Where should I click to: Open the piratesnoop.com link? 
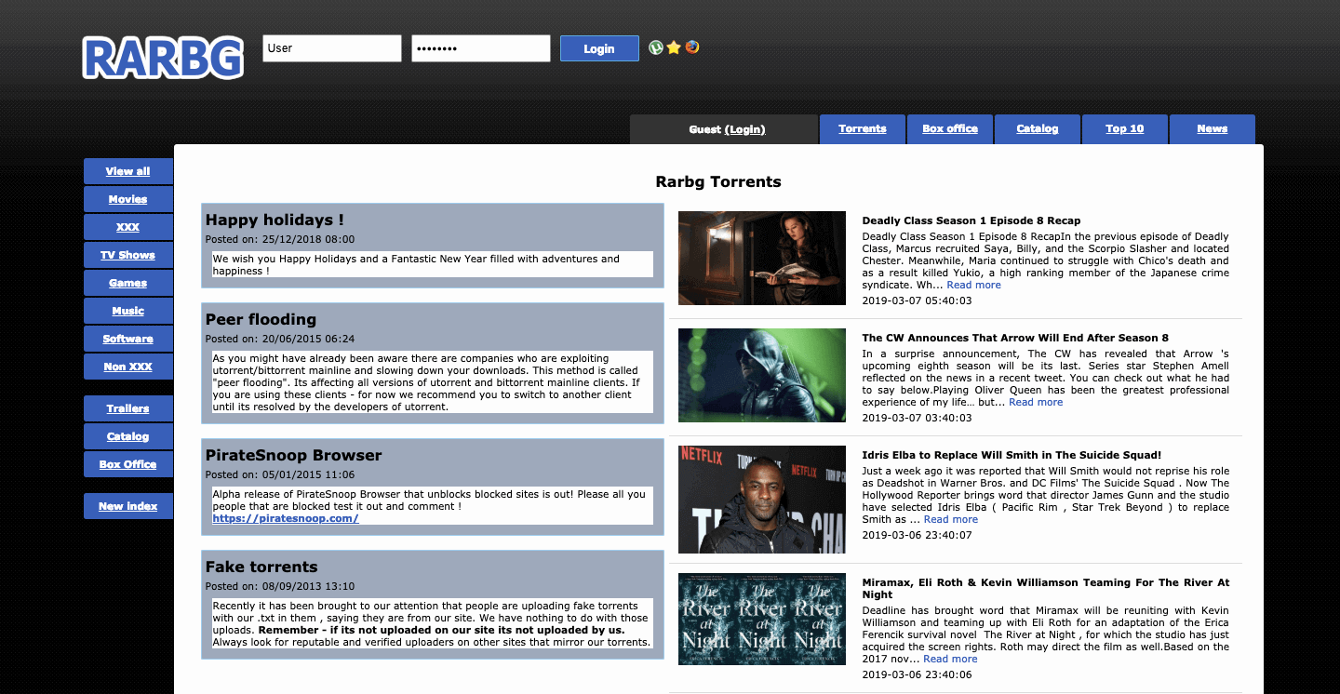point(286,518)
